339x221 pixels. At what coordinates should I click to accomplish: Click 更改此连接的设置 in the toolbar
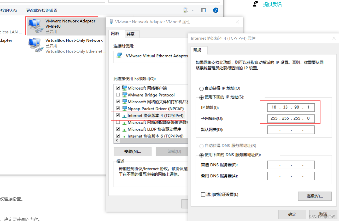pyautogui.click(x=42, y=10)
